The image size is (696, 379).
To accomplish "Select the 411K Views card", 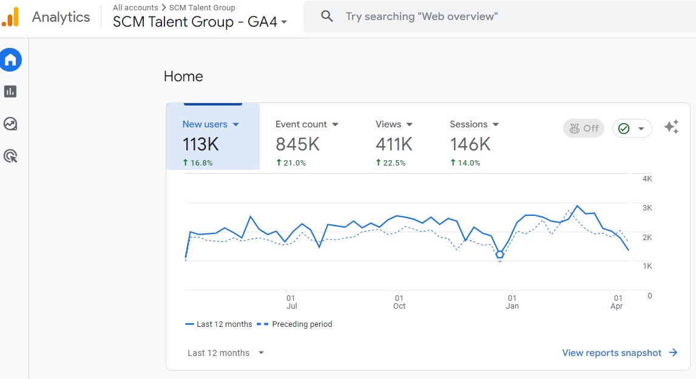I will click(394, 143).
